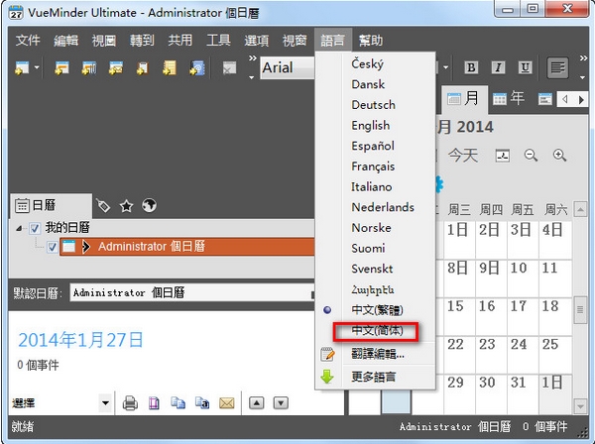This screenshot has width=595, height=444.
Task: Click the yellow note toolbar icon
Action: (x=170, y=67)
